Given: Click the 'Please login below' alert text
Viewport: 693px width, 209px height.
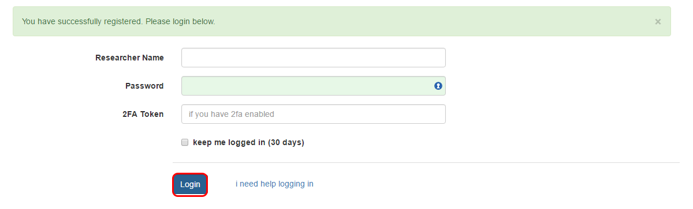Looking at the screenshot, I should click(180, 21).
